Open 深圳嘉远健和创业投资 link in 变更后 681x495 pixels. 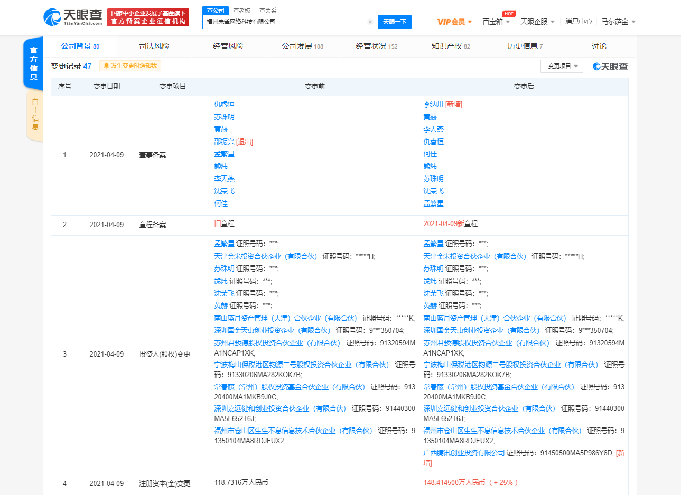pos(489,408)
